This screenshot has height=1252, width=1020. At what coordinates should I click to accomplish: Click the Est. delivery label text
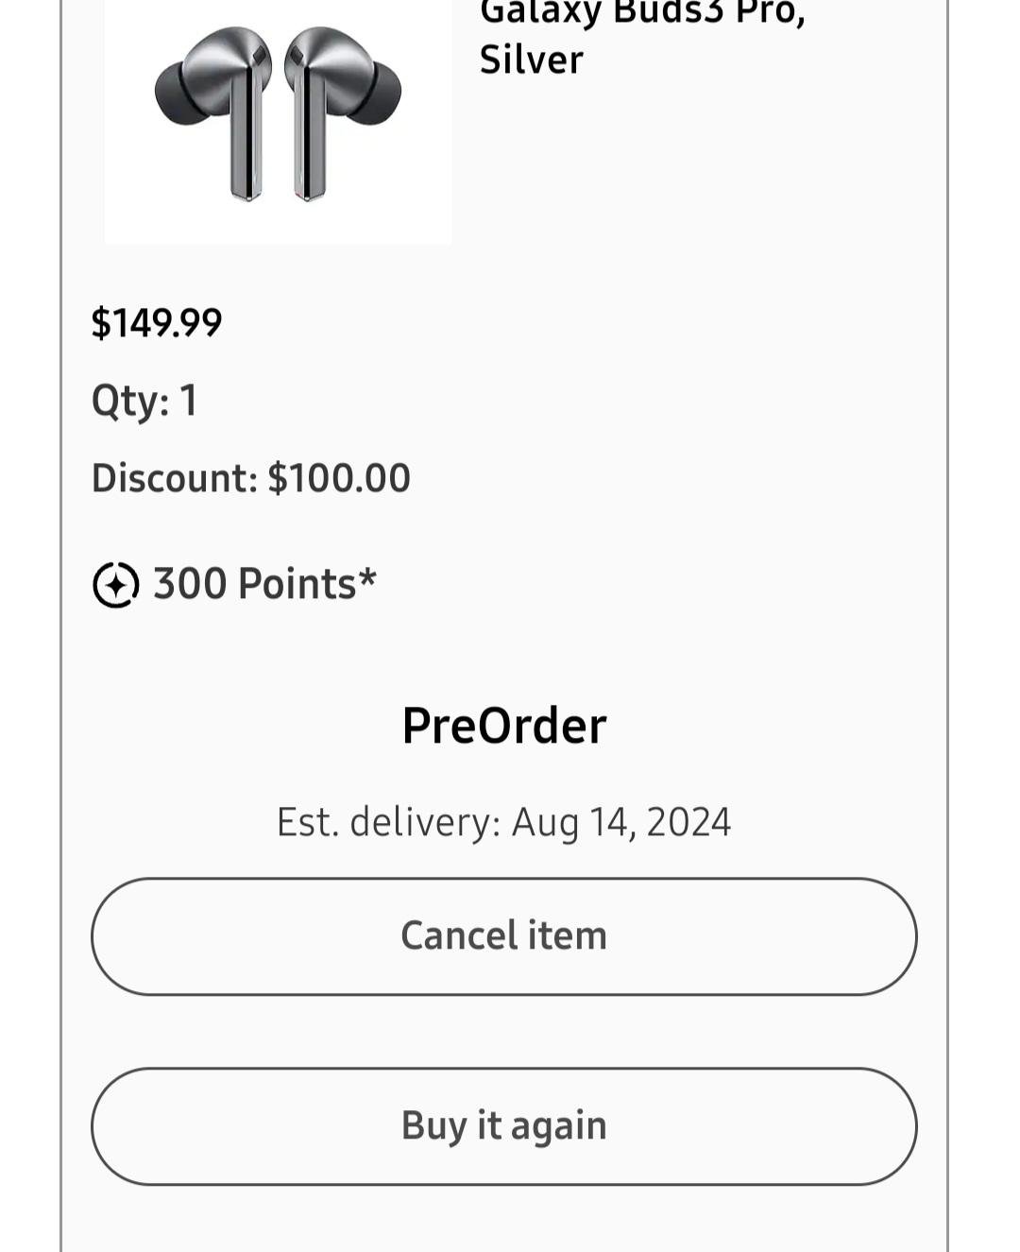pyautogui.click(x=388, y=822)
